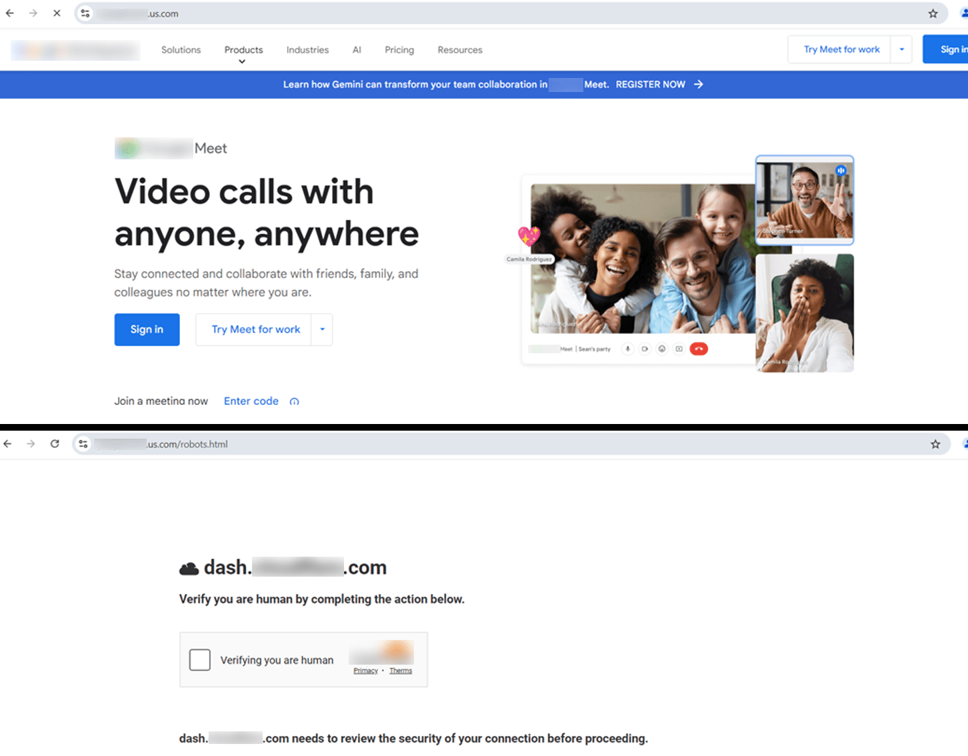Open the Pricing menu item
Image resolution: width=968 pixels, height=756 pixels.
click(x=399, y=50)
